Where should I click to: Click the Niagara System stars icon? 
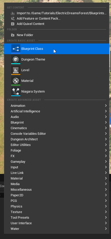click(x=16, y=92)
